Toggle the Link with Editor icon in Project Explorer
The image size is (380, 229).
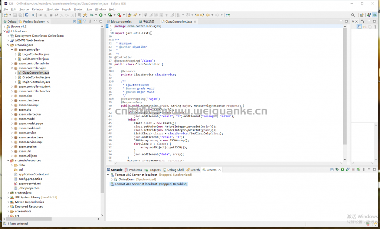79,21
